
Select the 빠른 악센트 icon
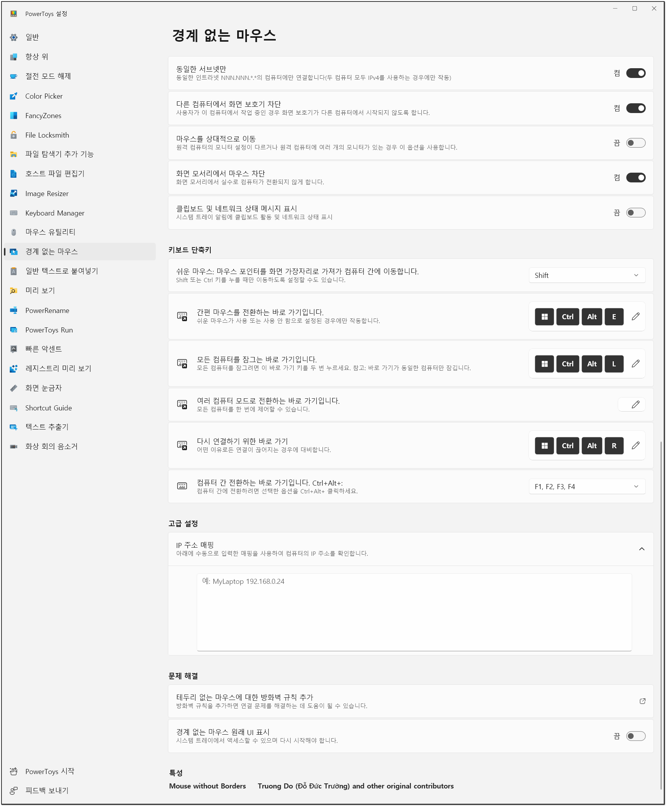coord(14,349)
